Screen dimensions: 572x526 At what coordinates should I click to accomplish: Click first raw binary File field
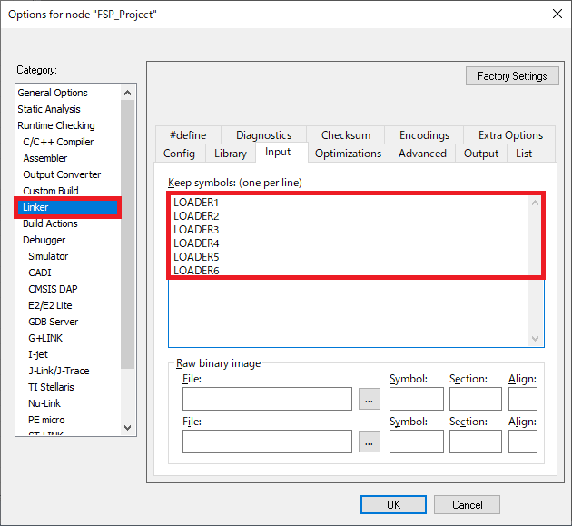267,399
